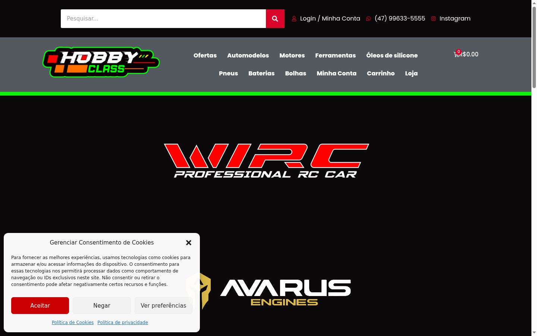View cart total R$0.00
Viewport: 537px width, 336px height.
tap(470, 55)
